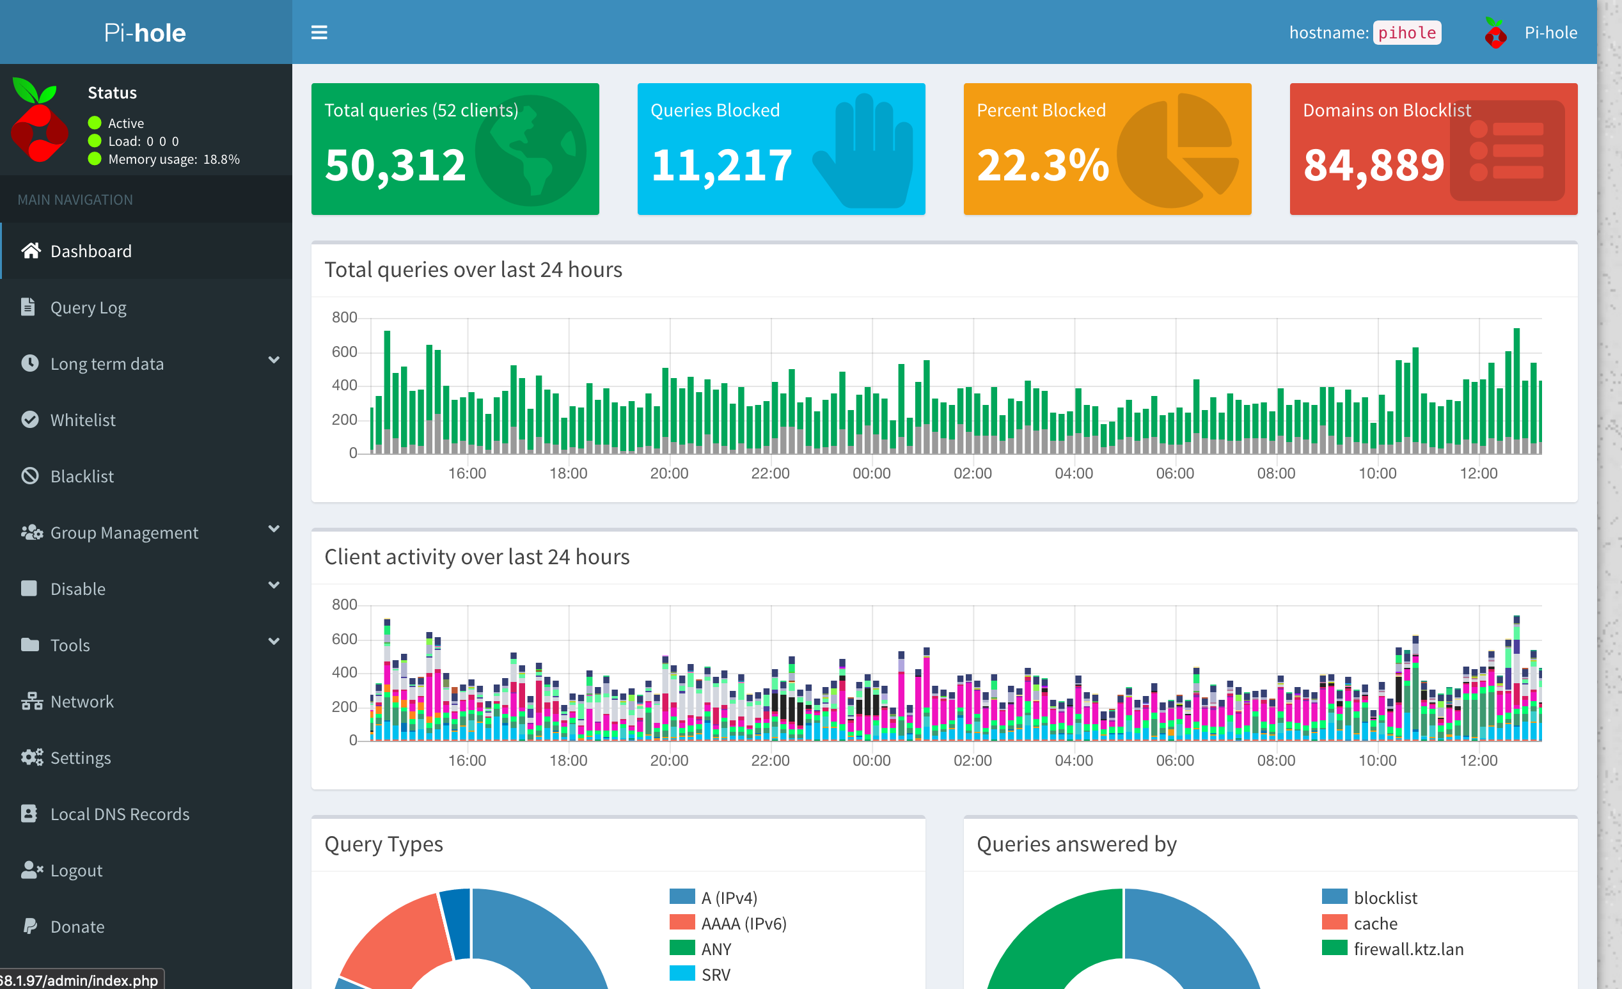Click the Logout user icon
Image resolution: width=1622 pixels, height=989 pixels.
(31, 870)
